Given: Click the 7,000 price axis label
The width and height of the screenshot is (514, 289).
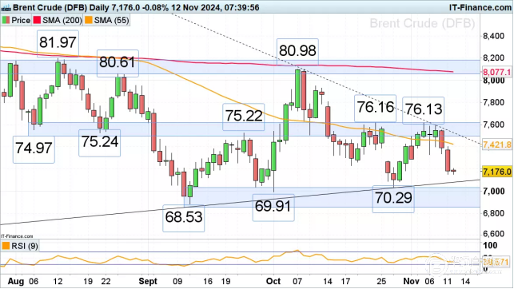Looking at the screenshot, I should 494,191.
